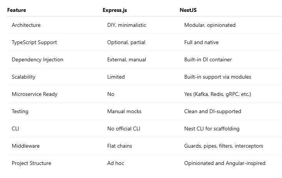Select the 'Manual mocks' cell
Screen dimensions: 282x178
[x=124, y=111]
